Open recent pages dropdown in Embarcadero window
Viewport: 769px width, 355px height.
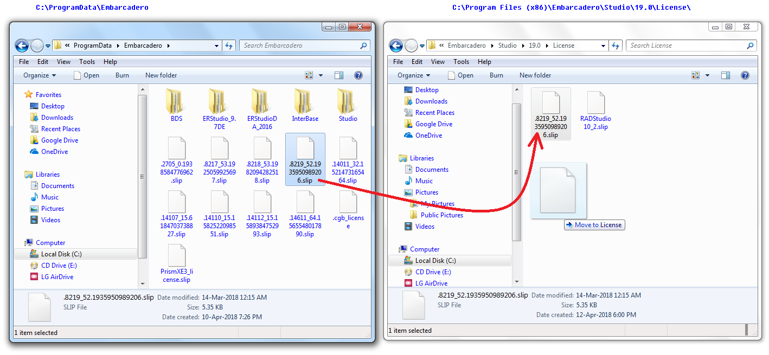(x=48, y=46)
